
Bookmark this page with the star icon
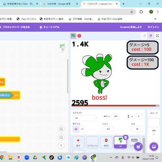click(132, 12)
